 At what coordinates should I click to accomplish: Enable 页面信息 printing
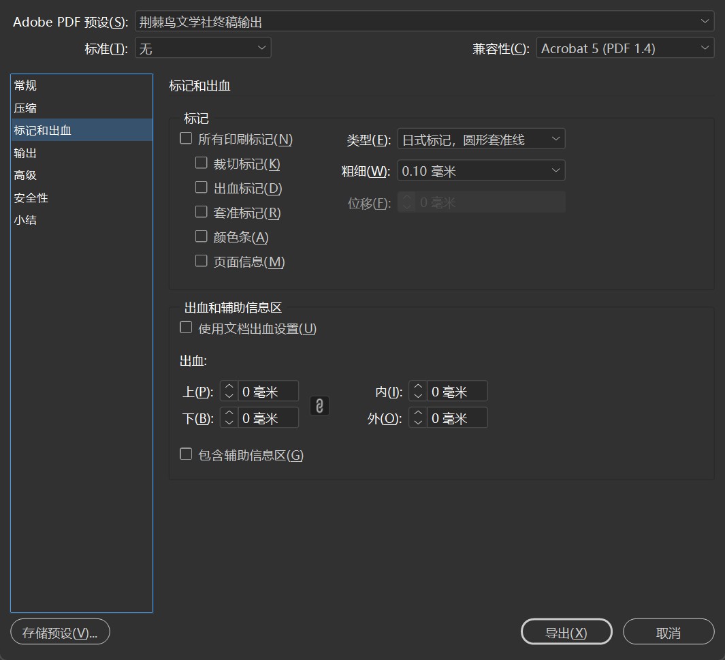201,261
